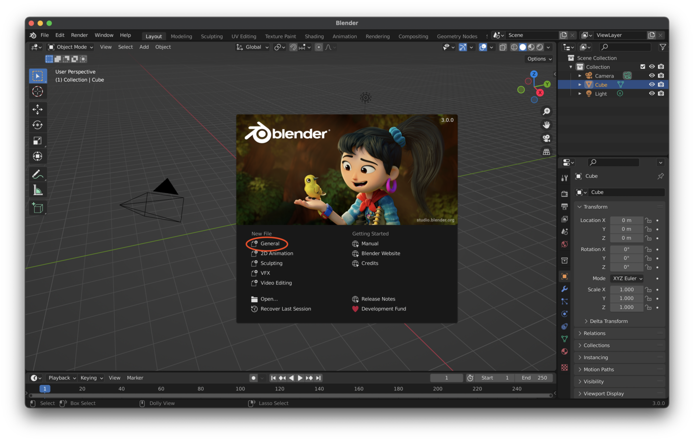
Task: Click the current frame number field
Action: pos(446,378)
